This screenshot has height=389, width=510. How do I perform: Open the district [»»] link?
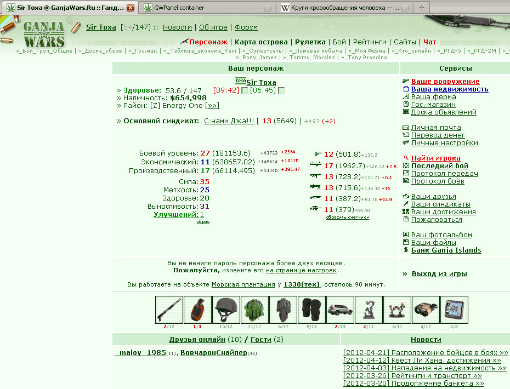click(212, 106)
